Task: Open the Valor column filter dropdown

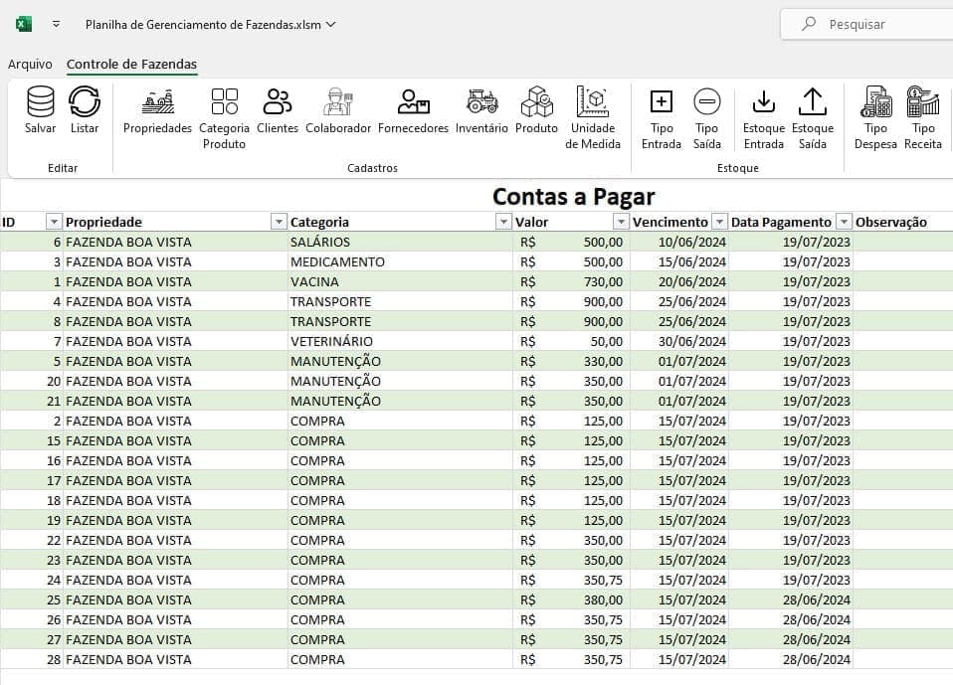Action: click(621, 222)
